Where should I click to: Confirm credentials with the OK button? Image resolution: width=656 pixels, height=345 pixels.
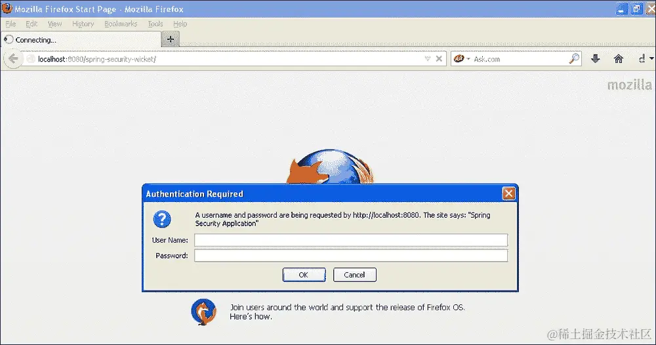click(x=304, y=275)
